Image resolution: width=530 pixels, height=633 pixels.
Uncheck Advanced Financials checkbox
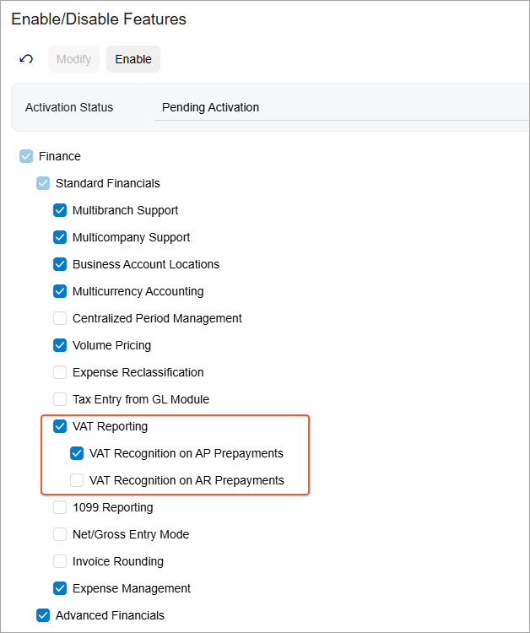(43, 615)
